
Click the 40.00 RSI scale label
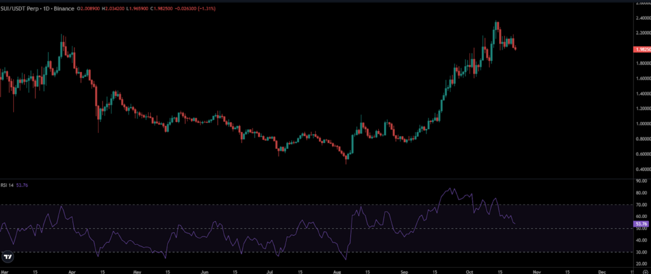point(642,240)
